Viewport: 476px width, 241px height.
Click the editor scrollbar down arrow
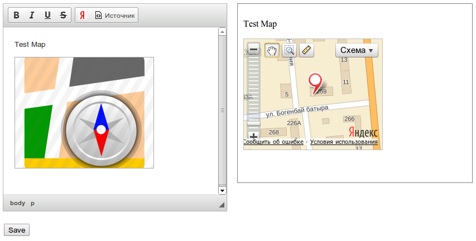(x=222, y=191)
